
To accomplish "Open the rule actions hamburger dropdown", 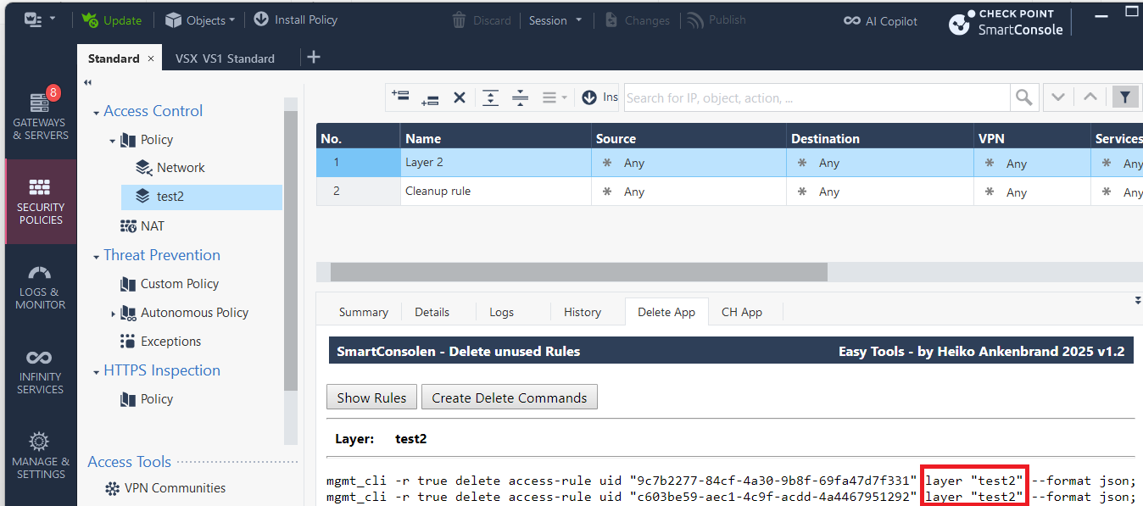I will pos(555,97).
